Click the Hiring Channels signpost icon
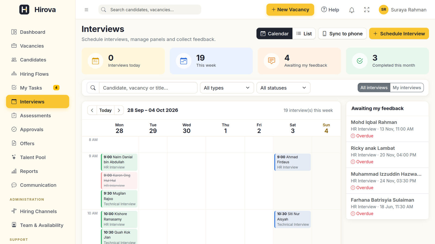Screen dimensions: 435x244 point(14,211)
